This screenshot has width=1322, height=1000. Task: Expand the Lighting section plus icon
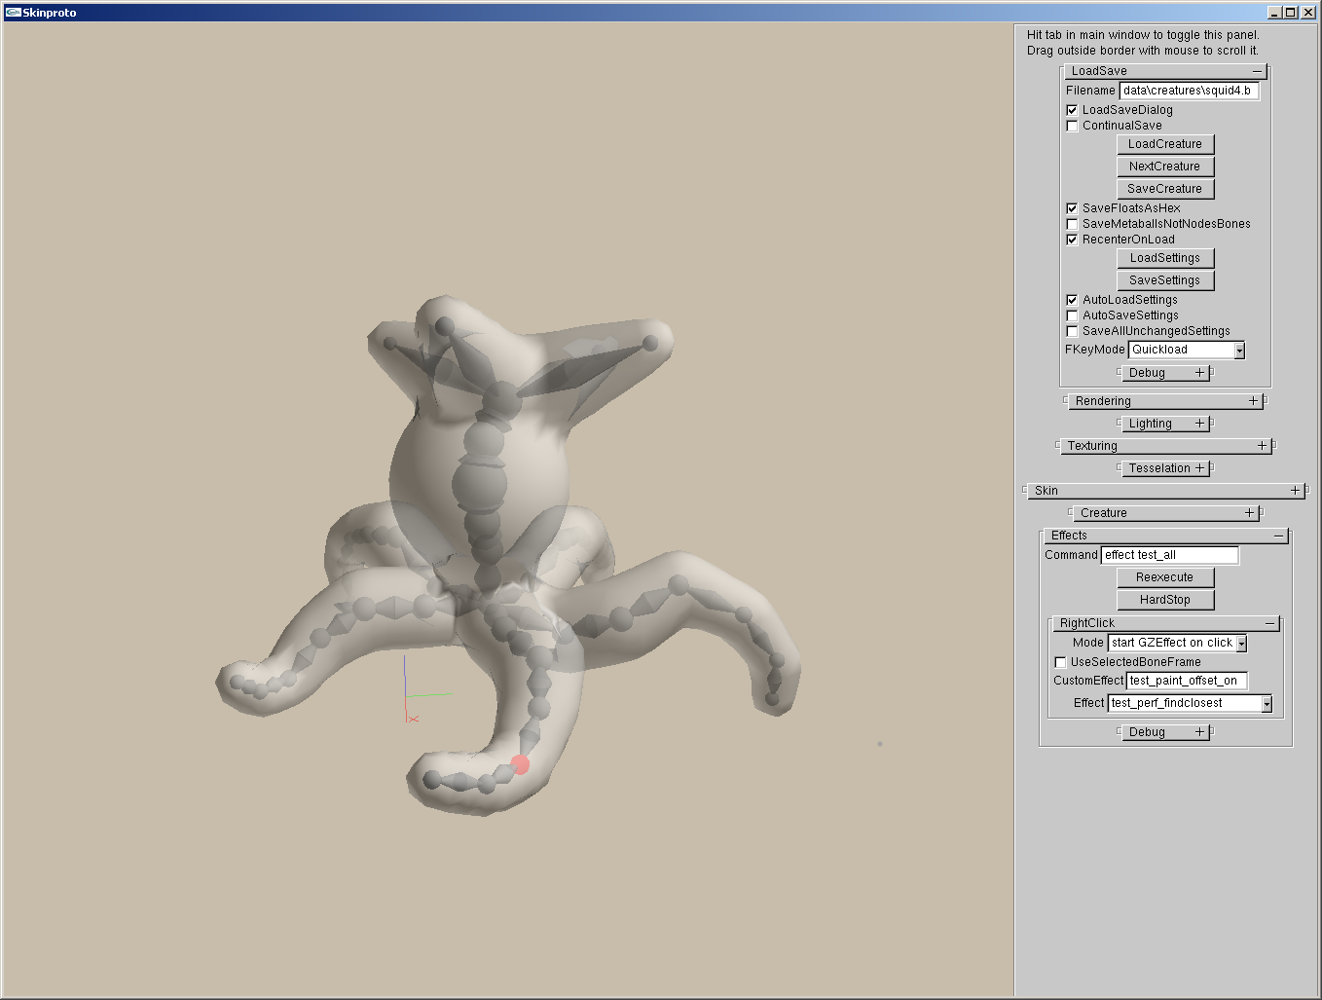tap(1200, 424)
